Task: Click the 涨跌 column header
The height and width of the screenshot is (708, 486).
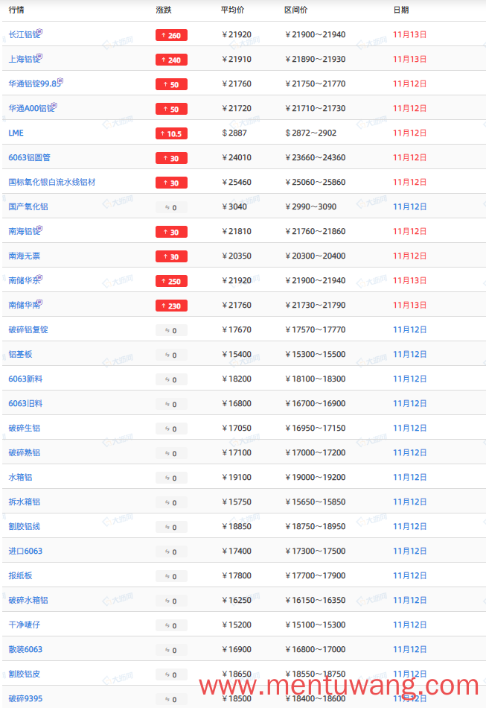Action: coord(164,10)
